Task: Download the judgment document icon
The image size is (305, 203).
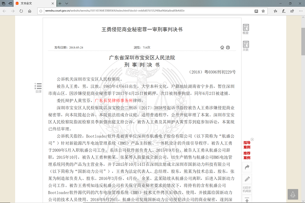Action: (222, 47)
